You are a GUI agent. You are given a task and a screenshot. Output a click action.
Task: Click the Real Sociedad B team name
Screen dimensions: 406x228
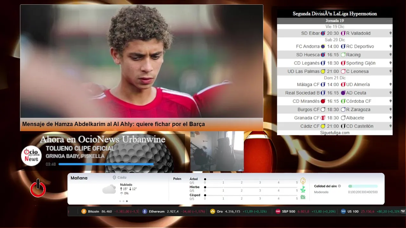pyautogui.click(x=302, y=93)
